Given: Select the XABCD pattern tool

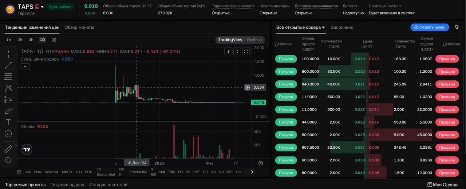Looking at the screenshot, I should 8,88.
